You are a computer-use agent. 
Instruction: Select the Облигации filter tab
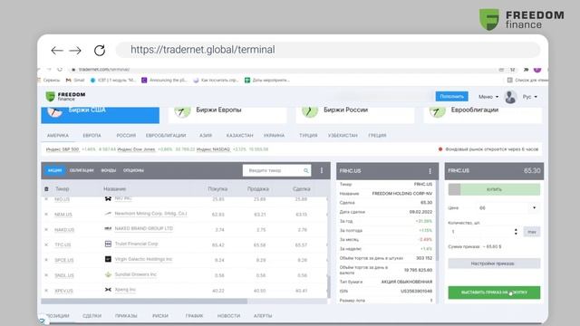coord(82,170)
